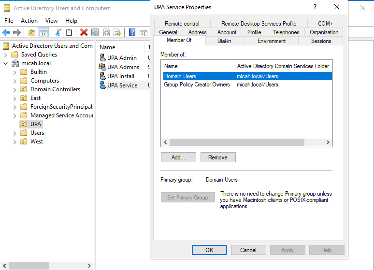Screen dimensions: 374x270
Task: Select Group Policy Creator Owners row
Action: (x=197, y=85)
